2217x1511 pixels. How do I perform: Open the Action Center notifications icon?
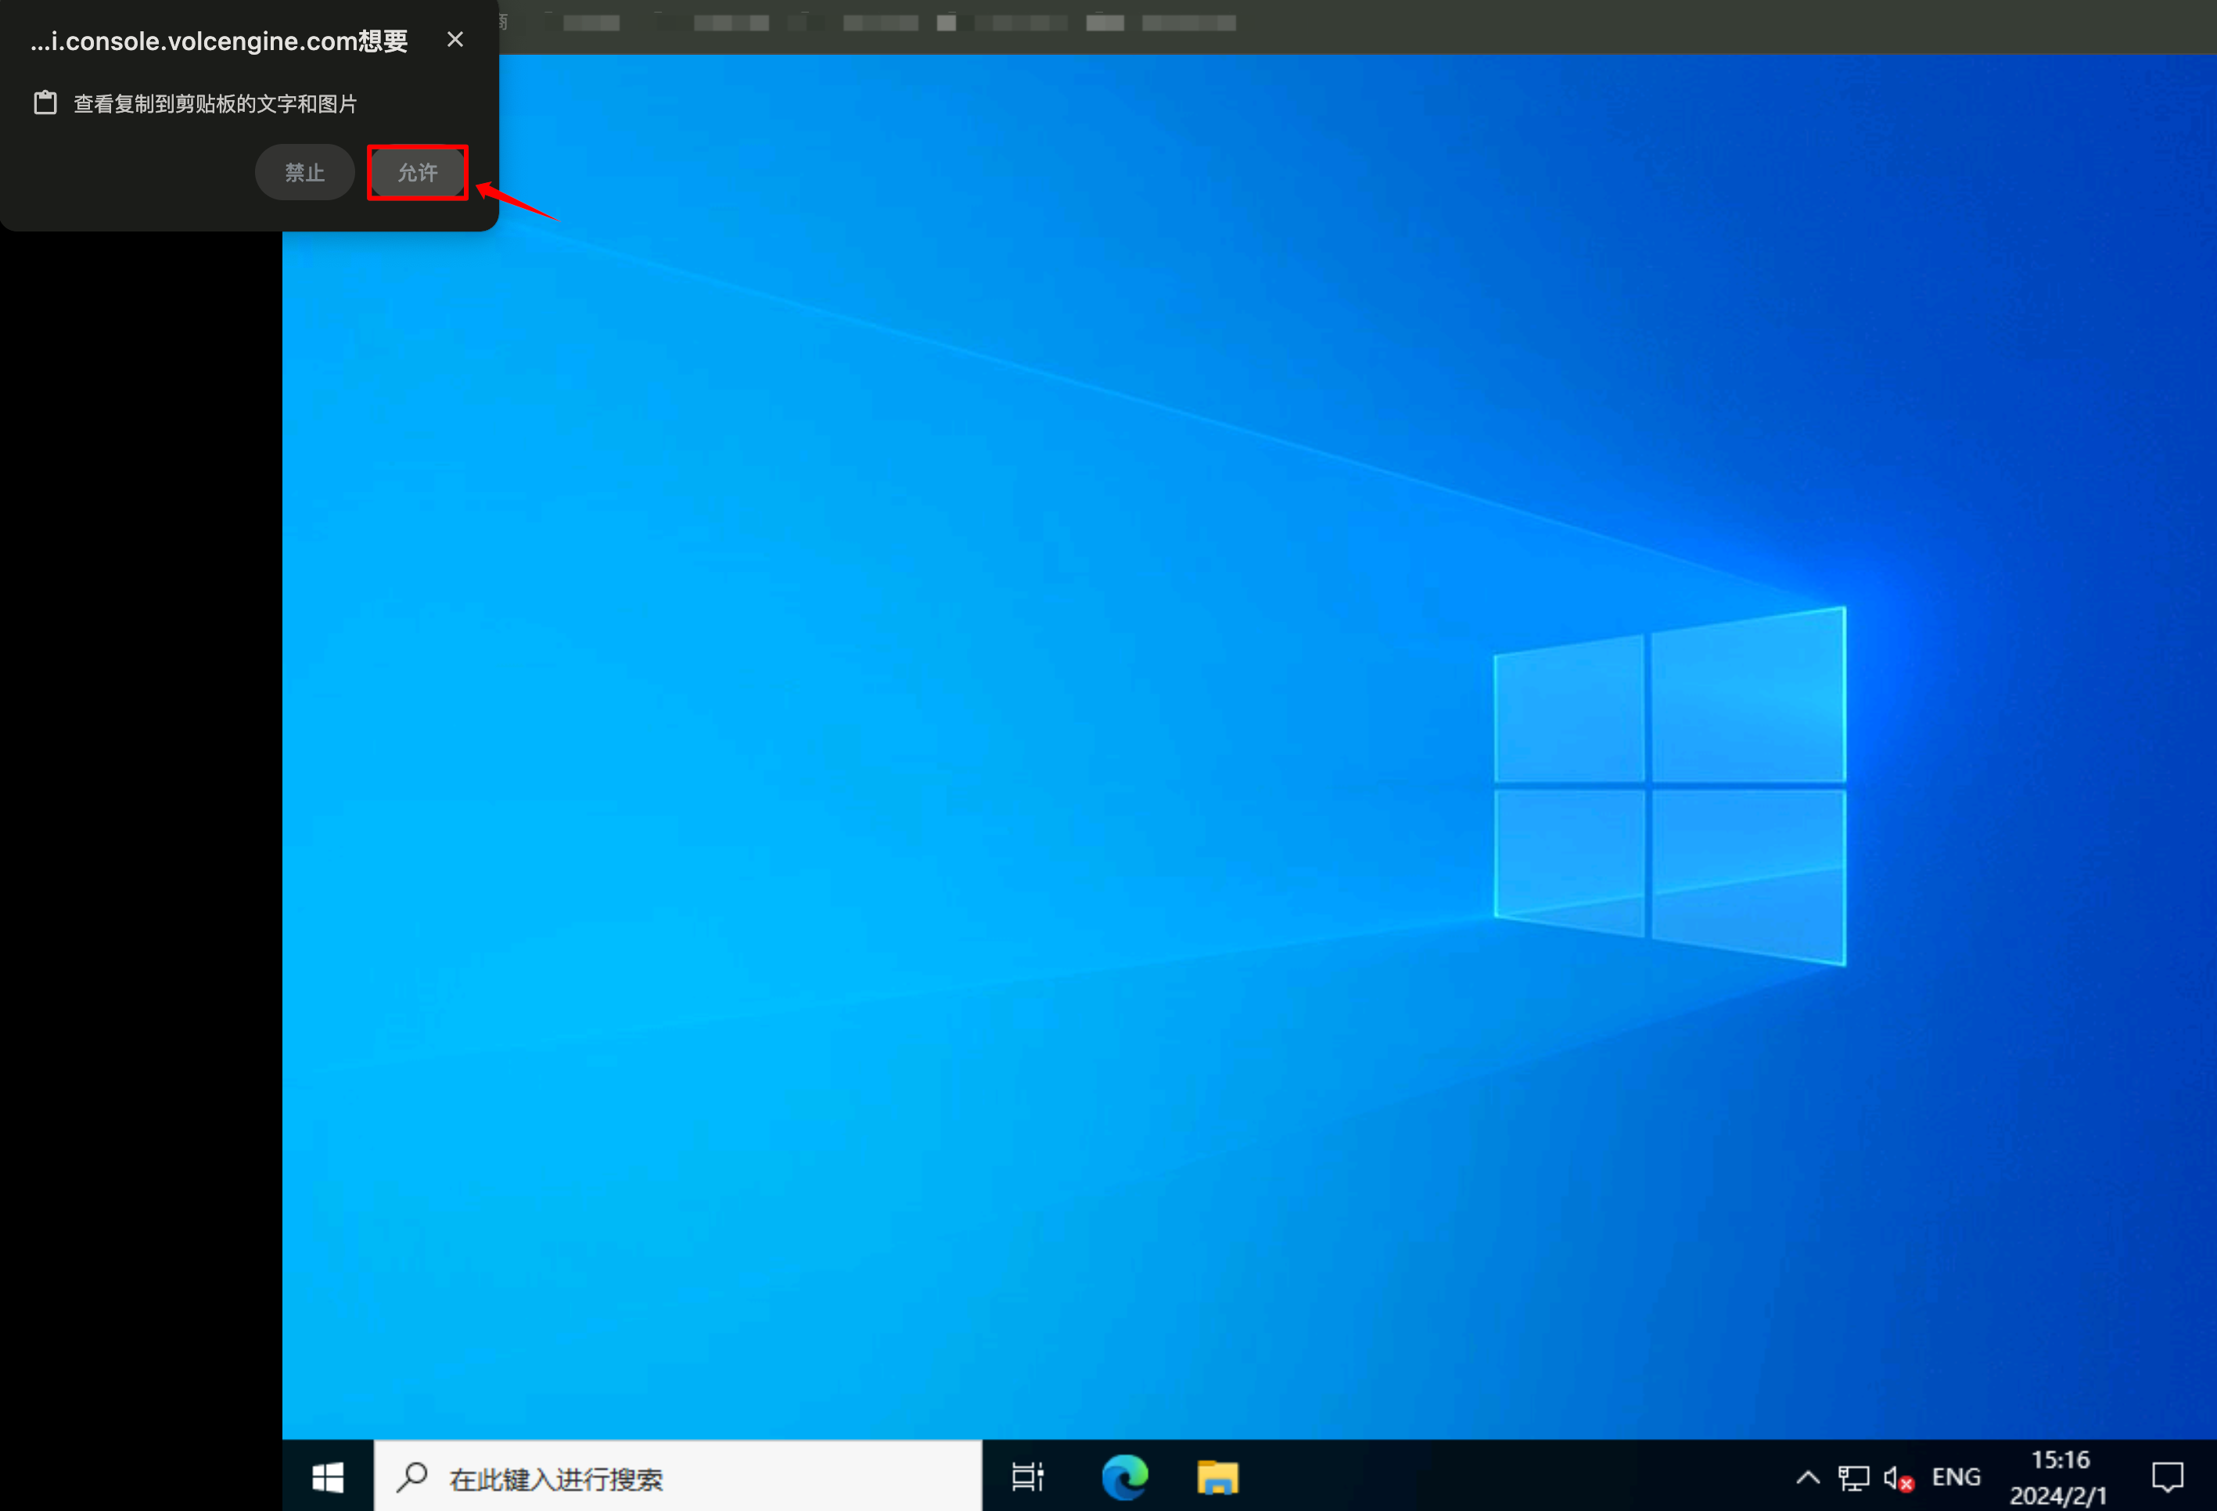[x=2168, y=1477]
